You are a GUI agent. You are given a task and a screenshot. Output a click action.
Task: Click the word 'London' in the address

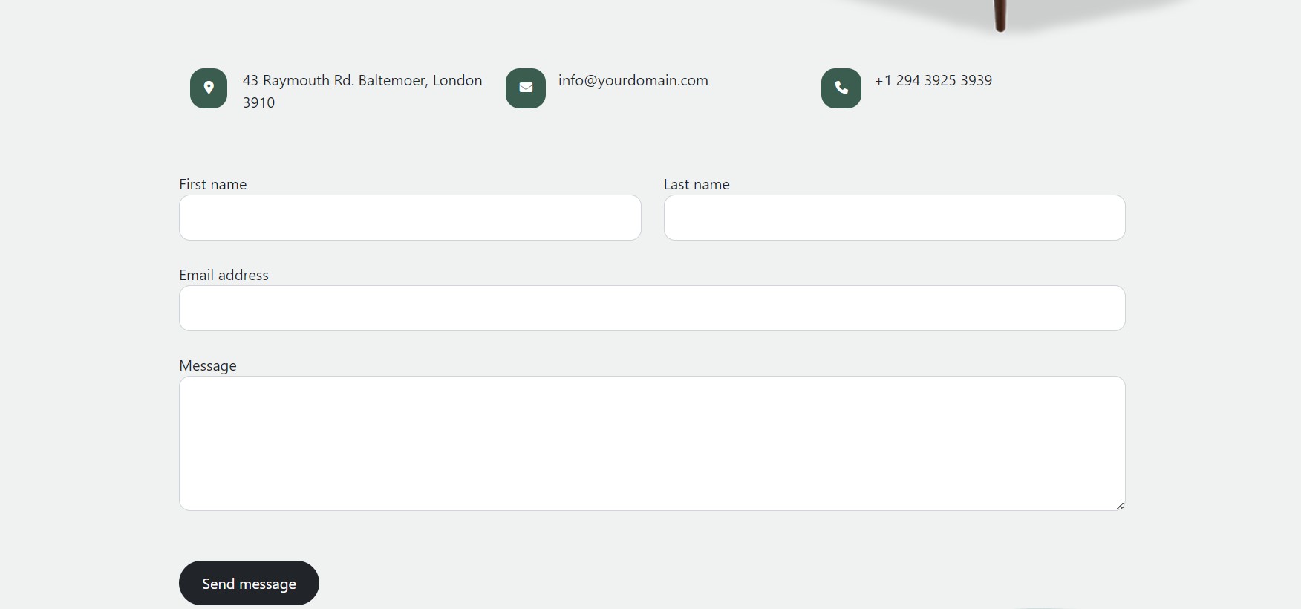[x=457, y=80]
